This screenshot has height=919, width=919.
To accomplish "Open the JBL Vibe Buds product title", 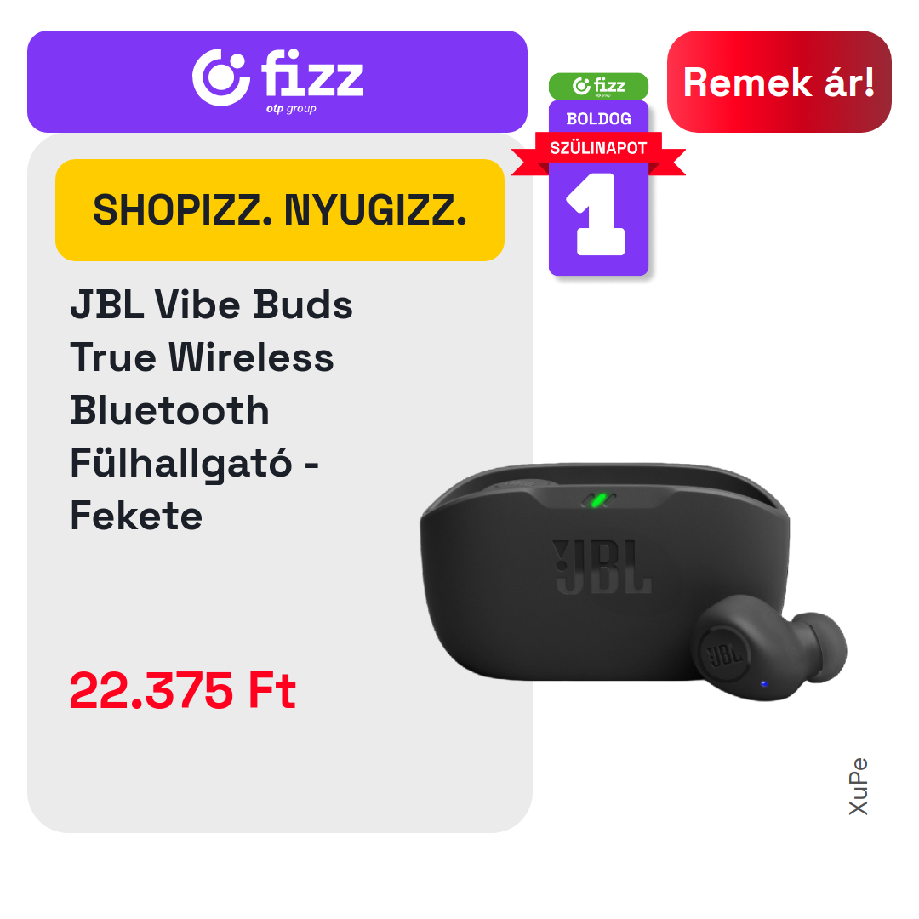I will [211, 409].
